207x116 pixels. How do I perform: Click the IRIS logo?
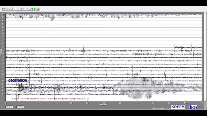(x=193, y=107)
